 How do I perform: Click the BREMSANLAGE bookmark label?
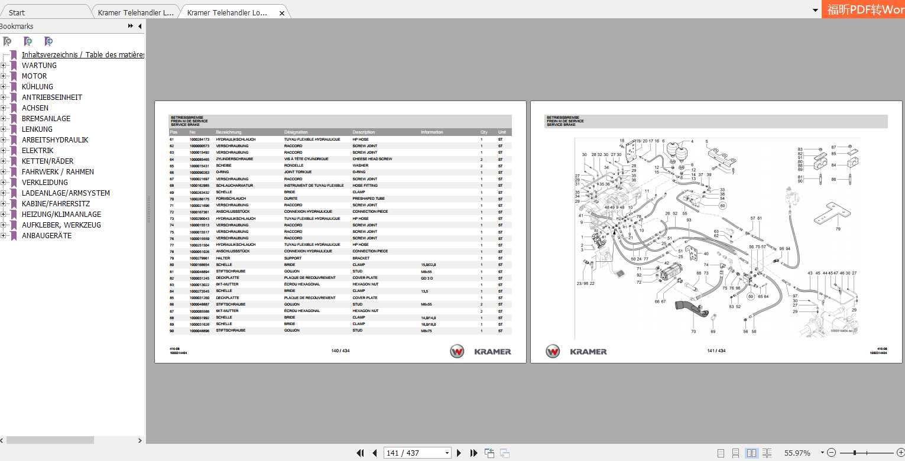pos(46,119)
